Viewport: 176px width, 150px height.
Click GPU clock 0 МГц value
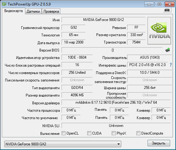[x=71, y=110]
